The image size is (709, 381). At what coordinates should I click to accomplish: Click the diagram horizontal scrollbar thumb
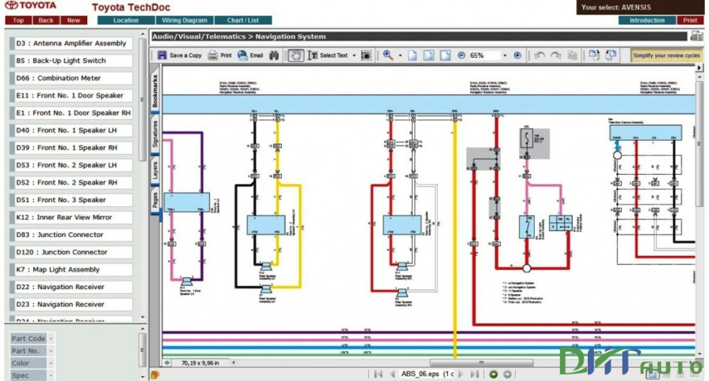coord(481,362)
